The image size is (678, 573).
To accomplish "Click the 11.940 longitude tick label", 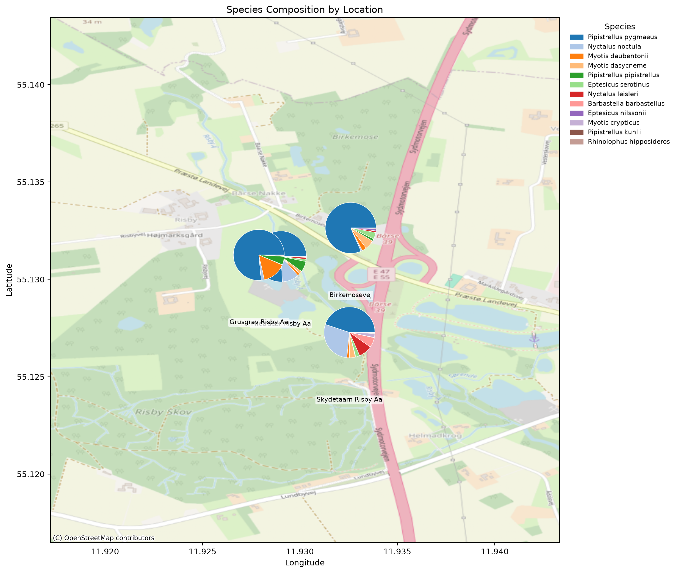I will point(495,551).
